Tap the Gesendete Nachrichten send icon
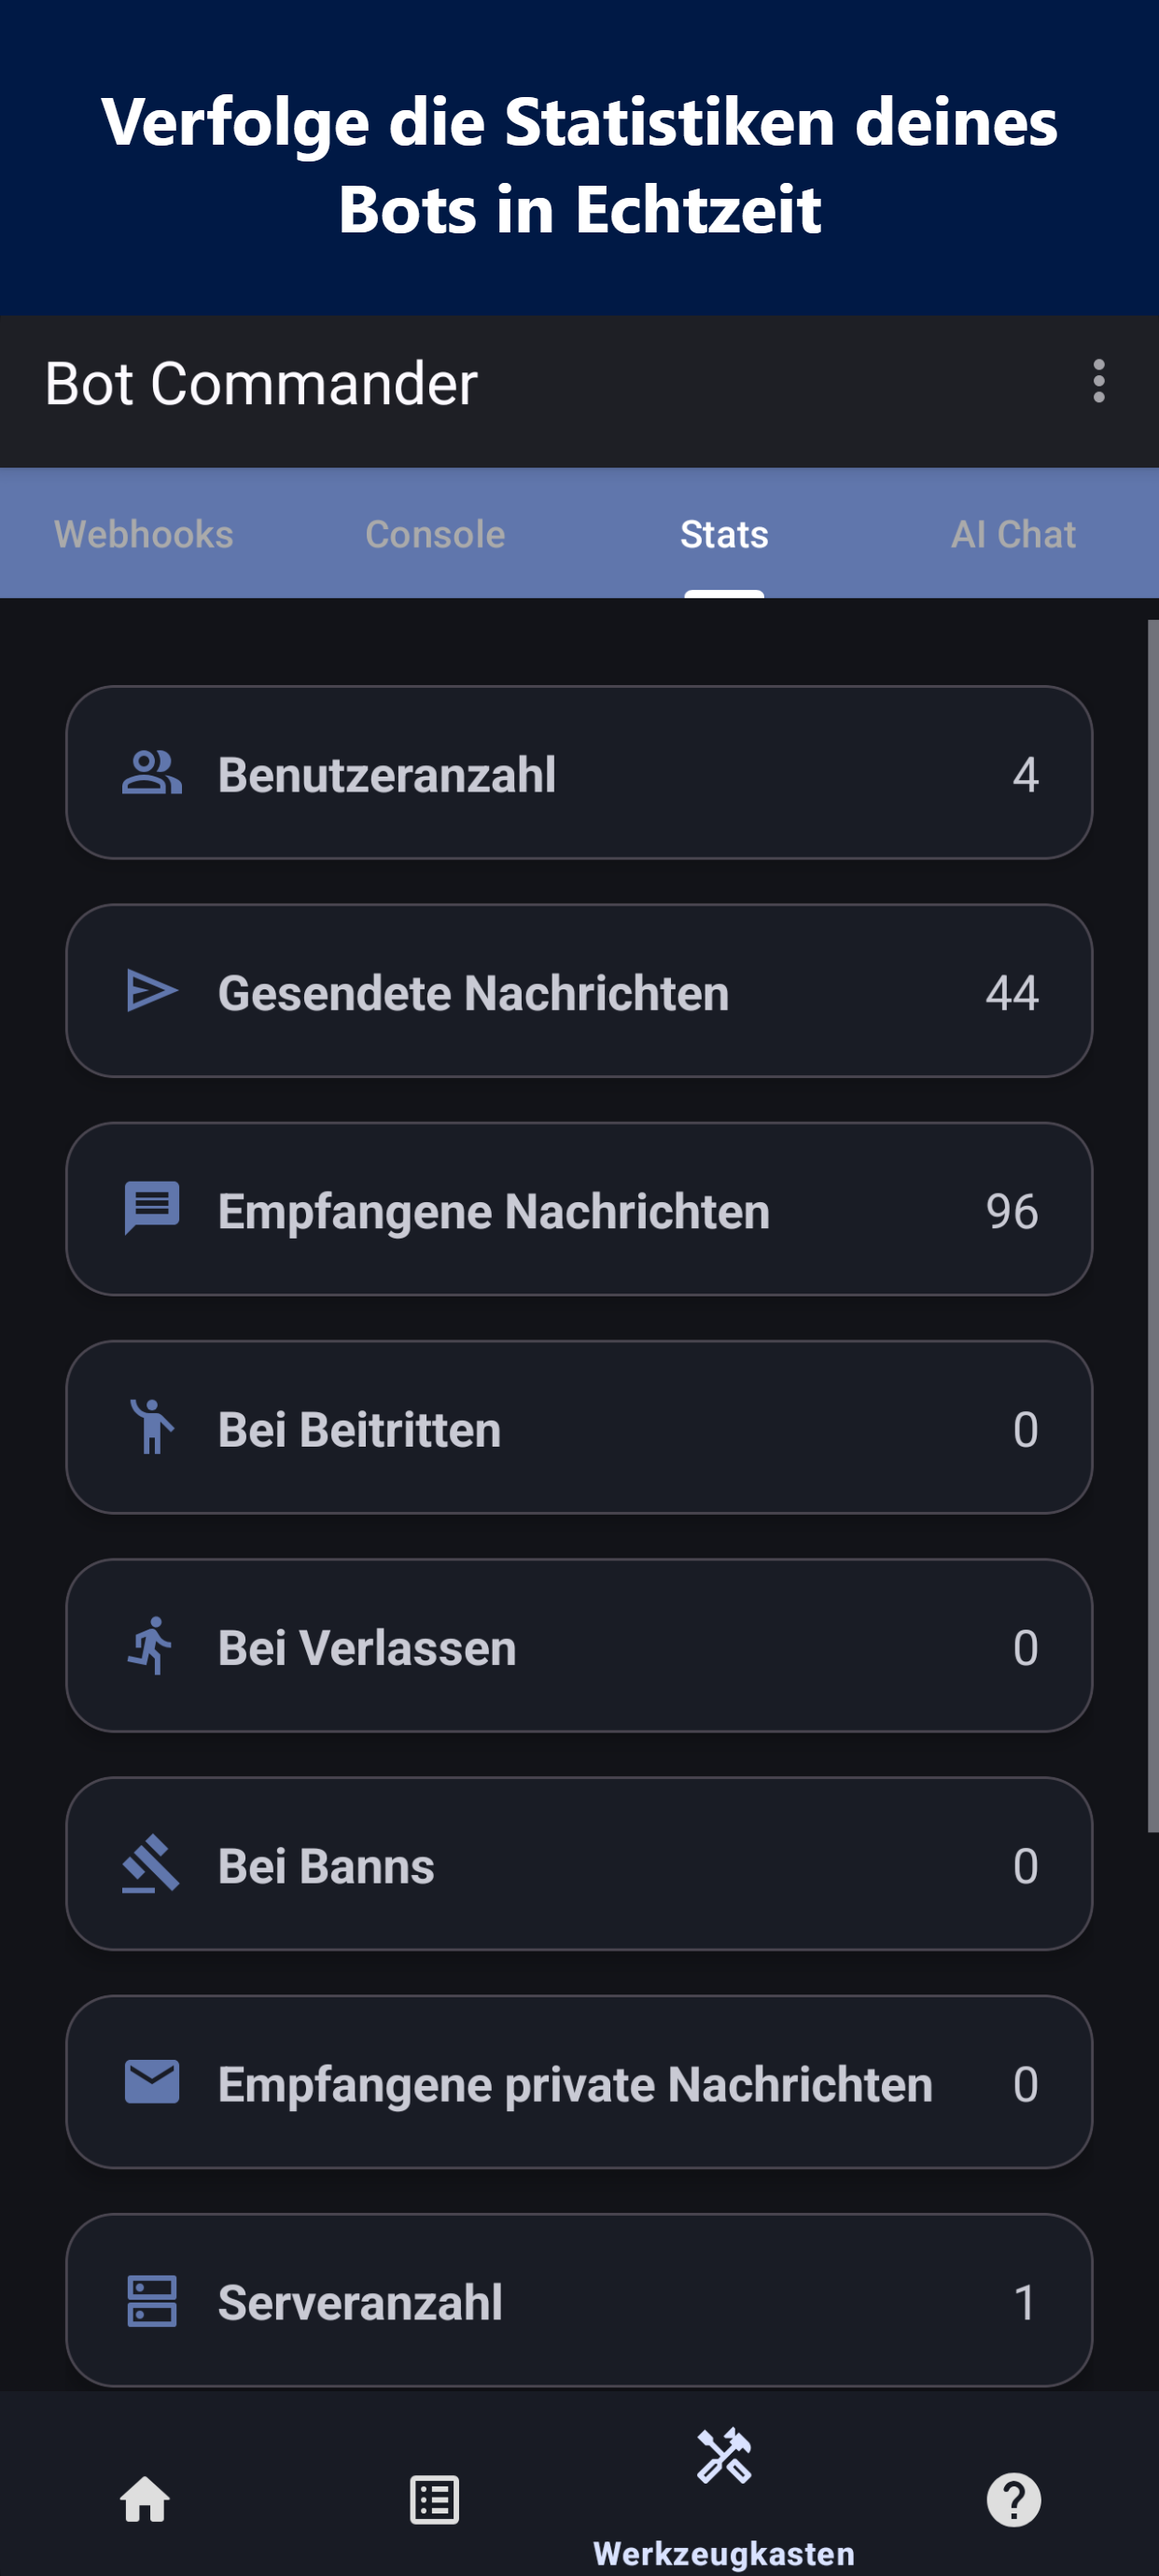Image resolution: width=1159 pixels, height=2576 pixels. pyautogui.click(x=152, y=991)
